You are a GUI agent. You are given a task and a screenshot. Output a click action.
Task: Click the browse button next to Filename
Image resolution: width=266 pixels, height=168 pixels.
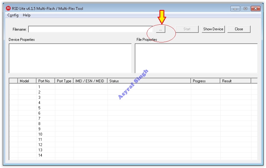(160, 29)
